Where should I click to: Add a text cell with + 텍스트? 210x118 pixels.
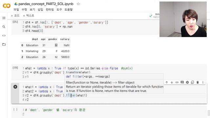click(29, 15)
